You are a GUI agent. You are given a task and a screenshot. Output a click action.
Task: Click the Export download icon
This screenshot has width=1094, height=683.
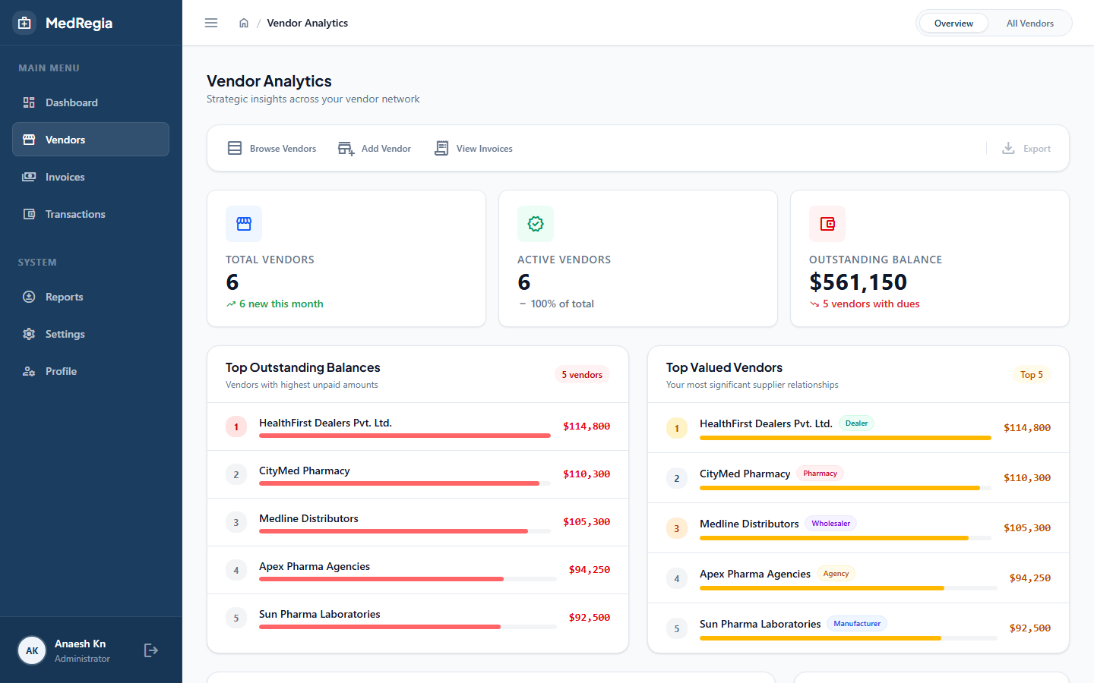click(1008, 148)
